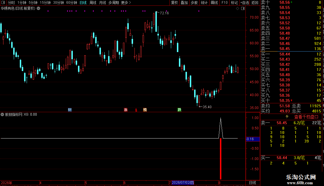The height and width of the screenshot is (186, 324).
Task: Select the 卖五 50.50 ask row
Action: coord(291,28)
